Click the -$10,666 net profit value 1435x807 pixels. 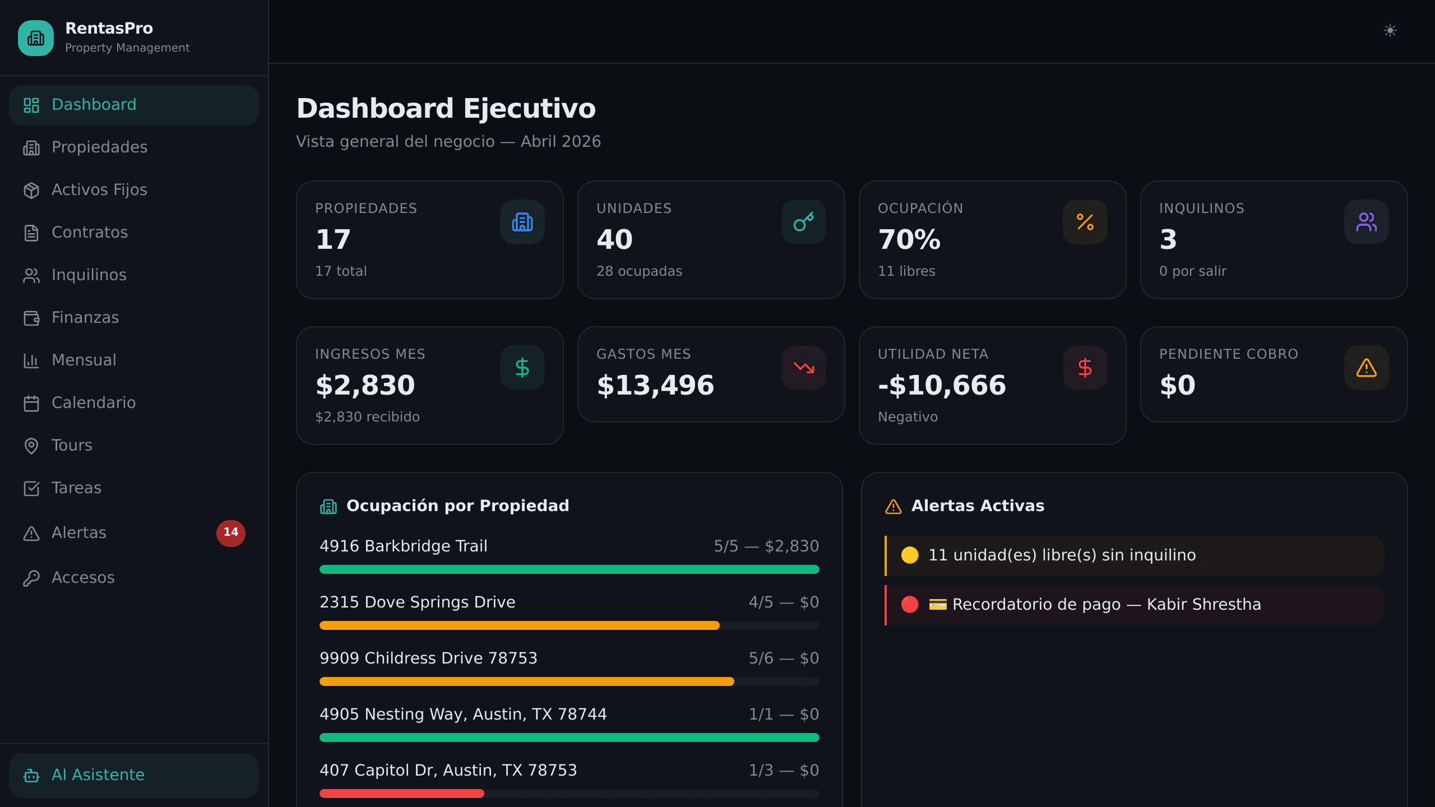click(x=942, y=386)
